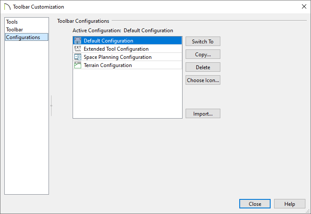Click the Default Configuration house icon

point(78,40)
